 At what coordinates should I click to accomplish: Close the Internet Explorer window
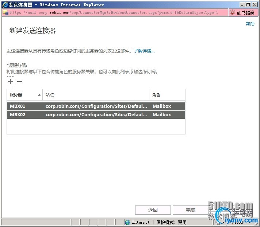click(255, 5)
